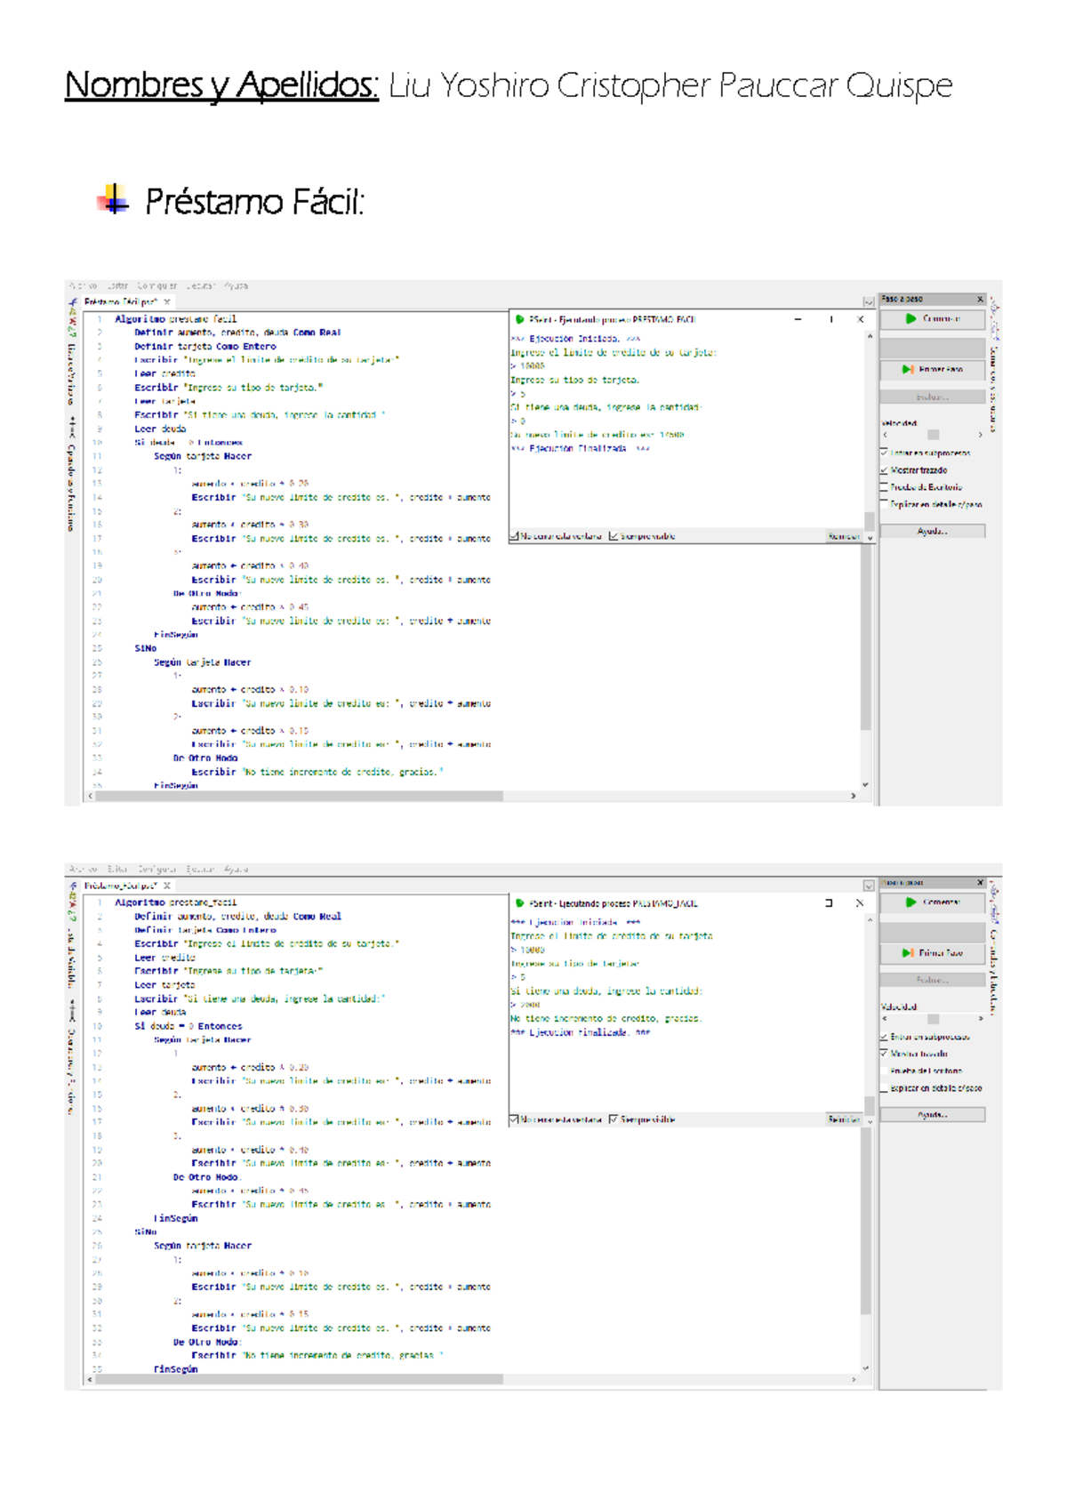This screenshot has width=1067, height=1508.
Task: Click the 'Ayuda...' button in second screenshot
Action: click(x=932, y=1114)
